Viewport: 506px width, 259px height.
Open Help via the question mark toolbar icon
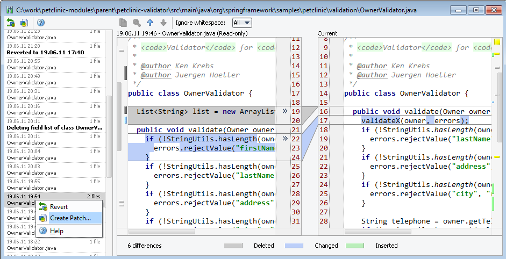point(41,23)
